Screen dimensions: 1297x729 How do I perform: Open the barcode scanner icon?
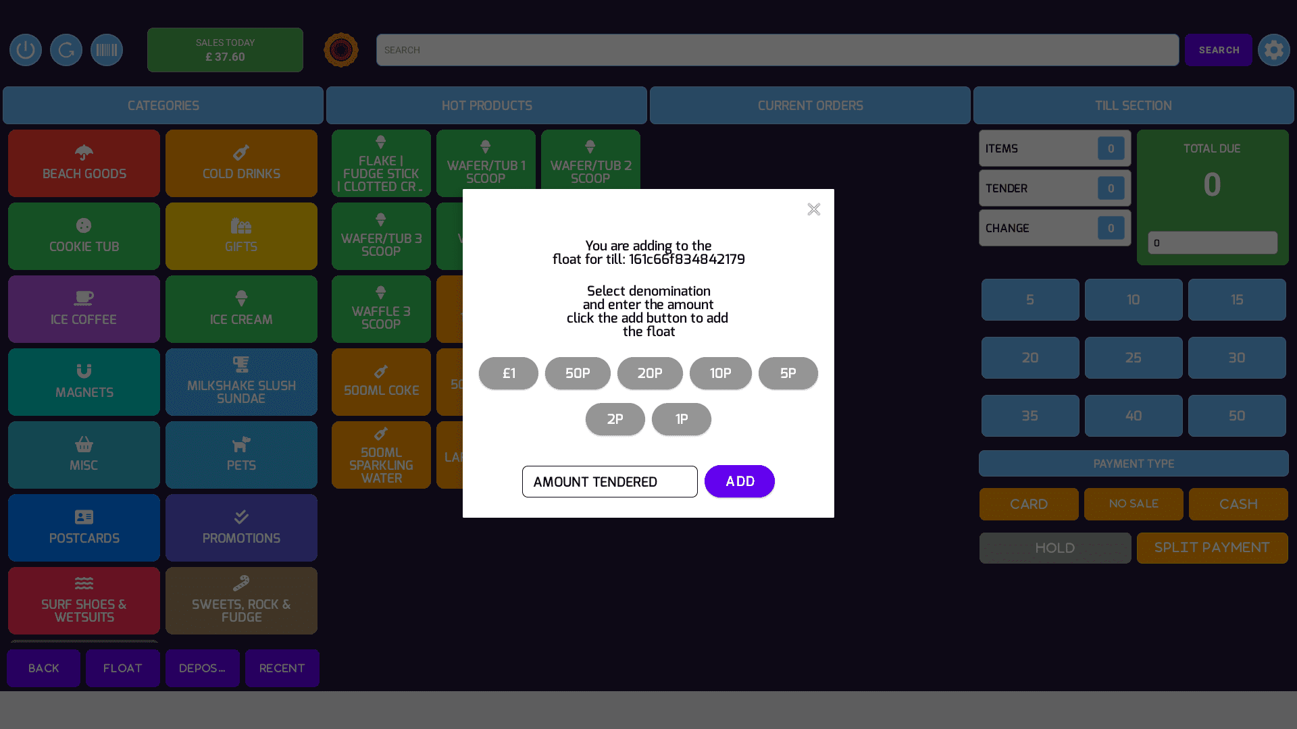(x=107, y=50)
